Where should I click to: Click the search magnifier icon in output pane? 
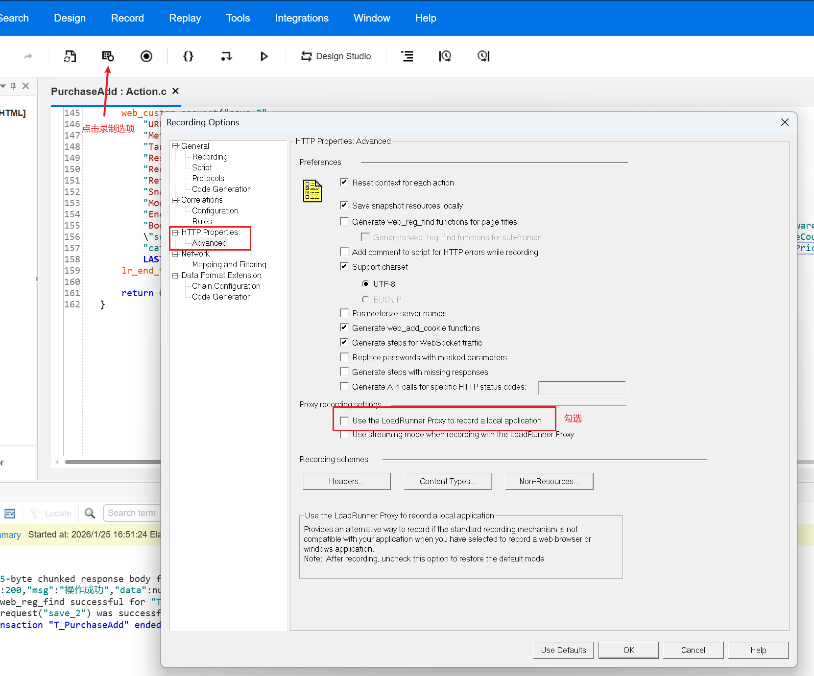click(x=90, y=513)
